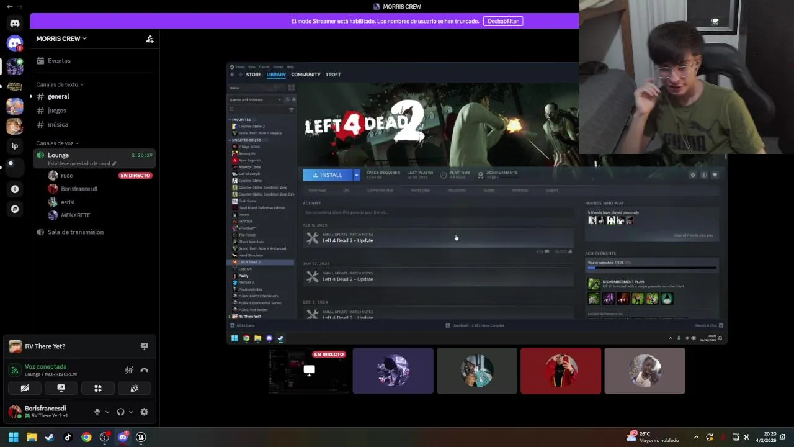Toggle camera on in voice panel
Image resolution: width=794 pixels, height=447 pixels.
tap(24, 388)
